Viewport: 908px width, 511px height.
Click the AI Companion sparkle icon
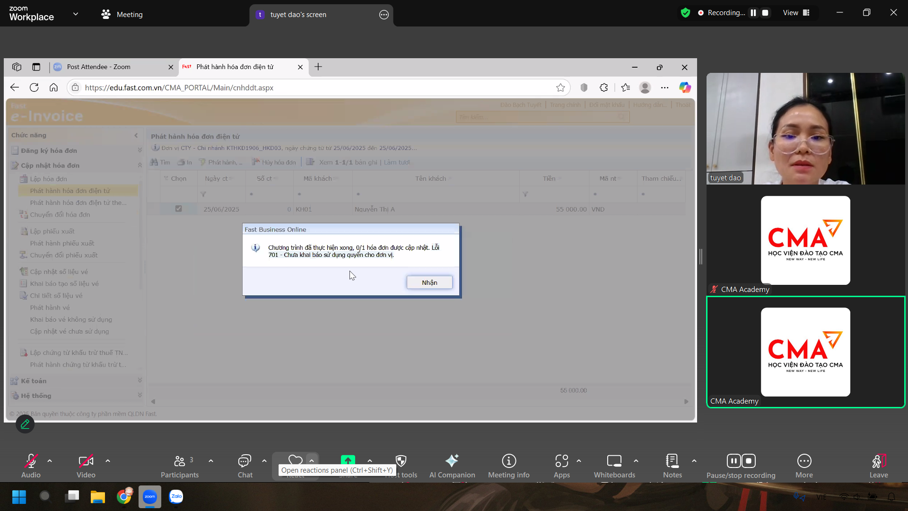pos(452,461)
